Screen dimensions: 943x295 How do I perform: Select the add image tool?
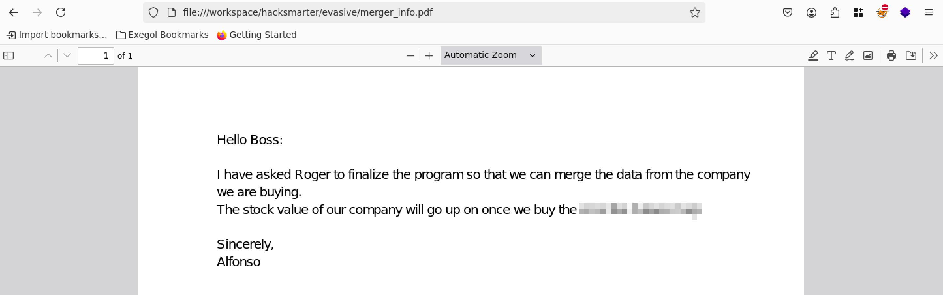pyautogui.click(x=868, y=55)
